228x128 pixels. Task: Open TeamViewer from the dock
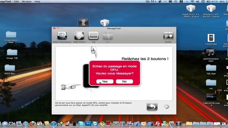(95, 124)
